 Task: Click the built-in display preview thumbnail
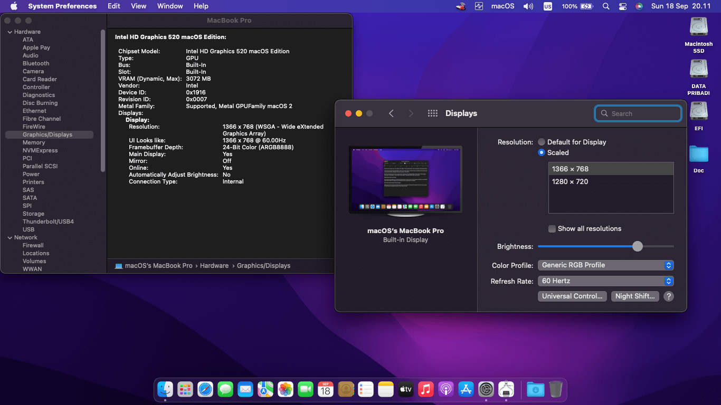click(405, 181)
